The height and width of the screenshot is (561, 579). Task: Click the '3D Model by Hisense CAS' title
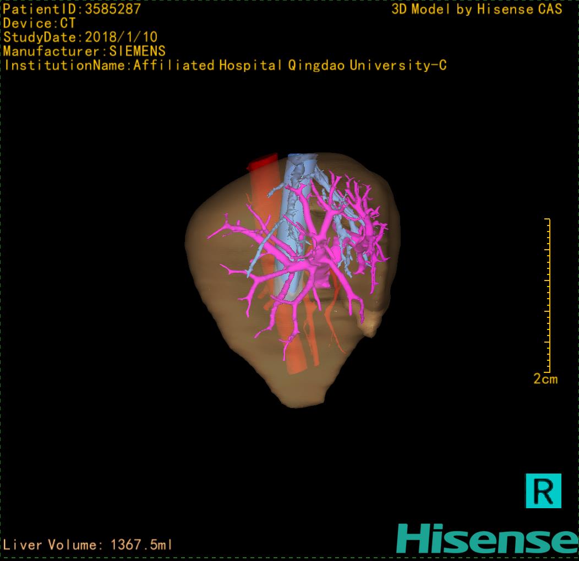(x=477, y=9)
